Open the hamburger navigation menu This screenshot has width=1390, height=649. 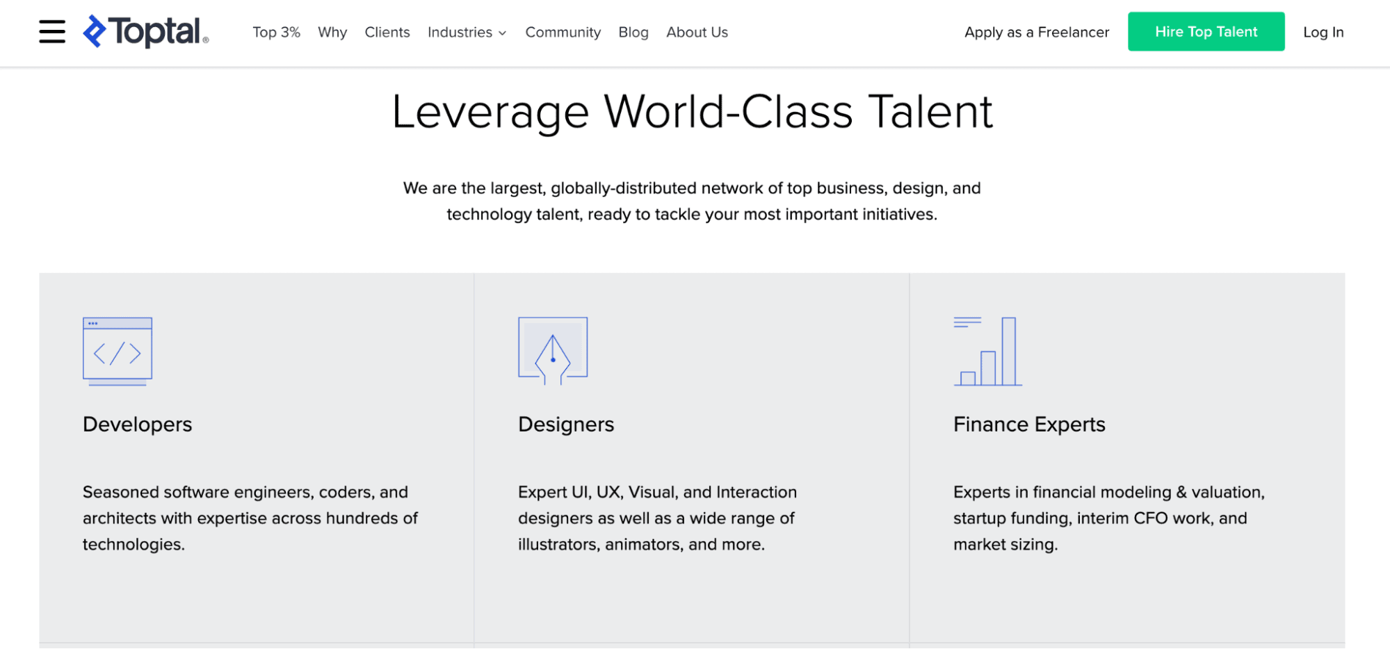pyautogui.click(x=51, y=31)
